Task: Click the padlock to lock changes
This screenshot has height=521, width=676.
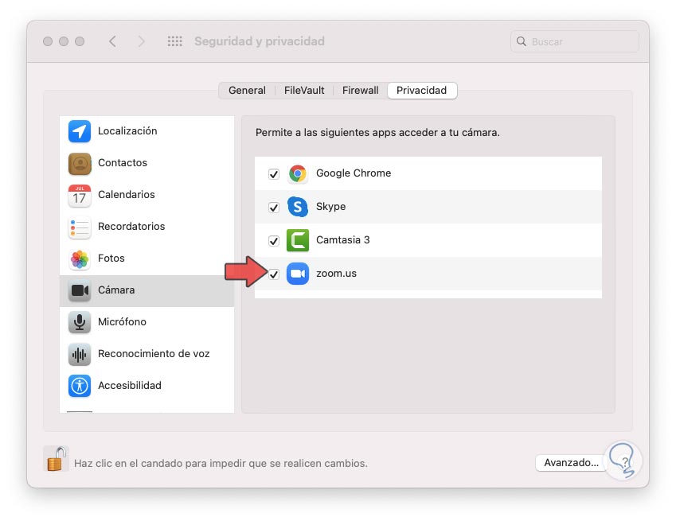Action: (x=55, y=460)
